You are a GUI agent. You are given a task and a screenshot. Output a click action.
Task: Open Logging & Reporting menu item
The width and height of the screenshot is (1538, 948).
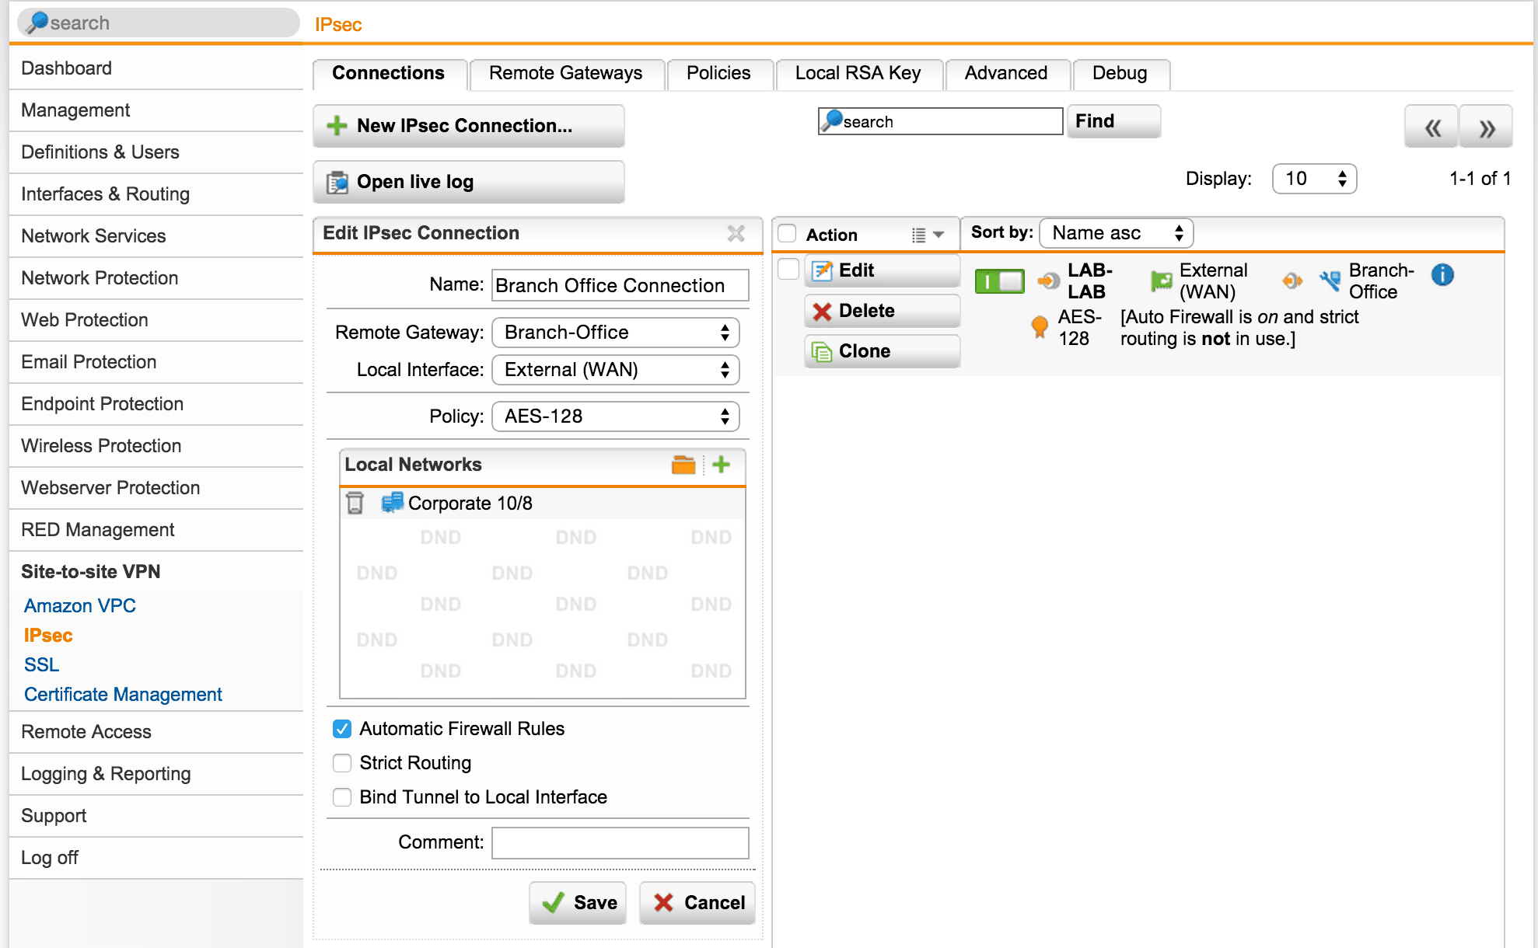(x=156, y=774)
